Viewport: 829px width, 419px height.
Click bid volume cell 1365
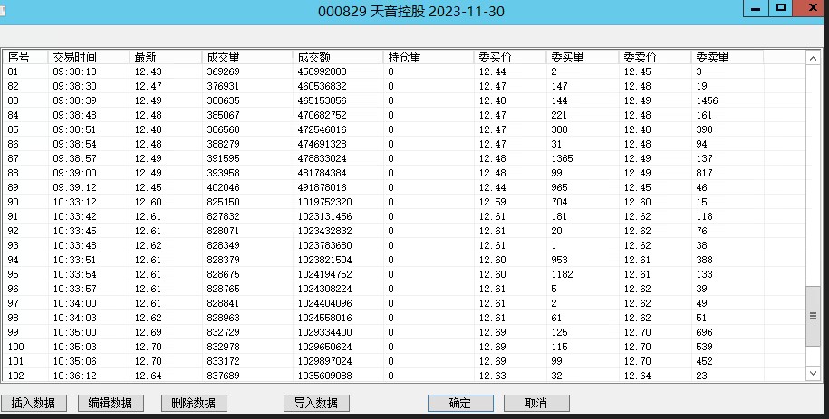coord(562,158)
